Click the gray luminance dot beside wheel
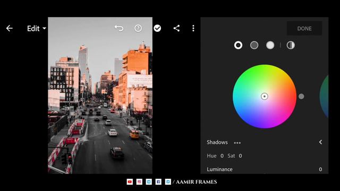This screenshot has height=191, width=340. click(x=301, y=97)
